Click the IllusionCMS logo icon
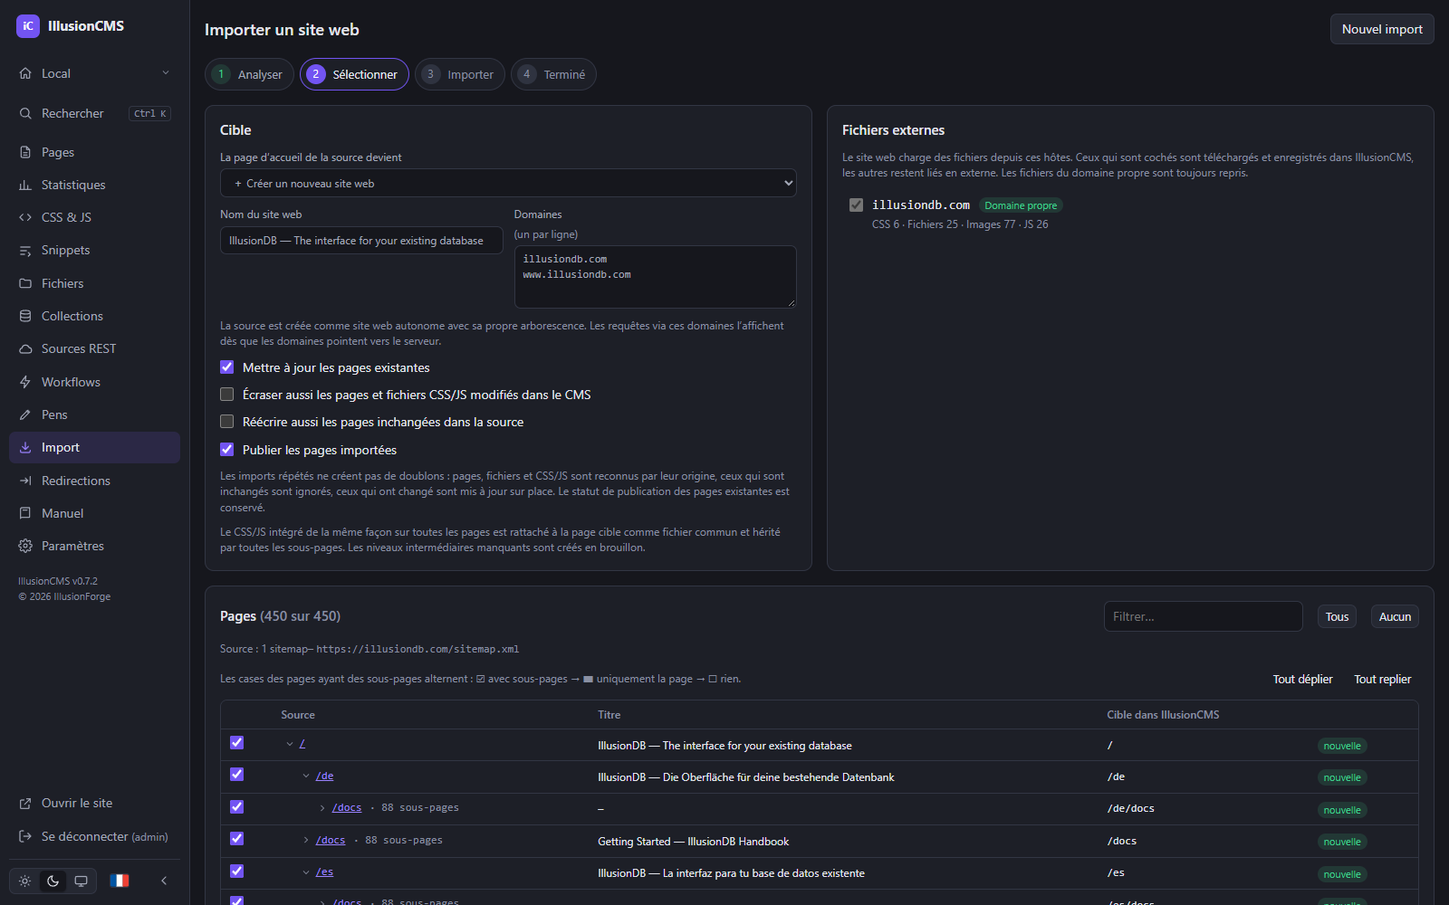Image resolution: width=1449 pixels, height=905 pixels. pyautogui.click(x=28, y=26)
